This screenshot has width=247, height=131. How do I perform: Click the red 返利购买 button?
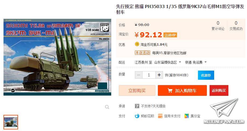tap(219, 90)
